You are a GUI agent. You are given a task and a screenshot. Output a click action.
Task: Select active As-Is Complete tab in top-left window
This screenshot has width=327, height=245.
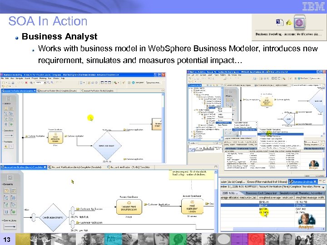pos(18,91)
